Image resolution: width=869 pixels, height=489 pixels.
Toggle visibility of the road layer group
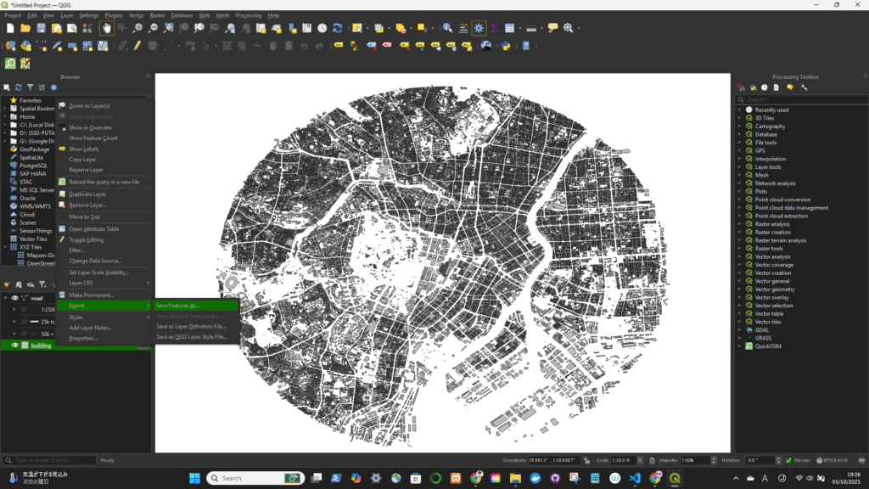14,298
